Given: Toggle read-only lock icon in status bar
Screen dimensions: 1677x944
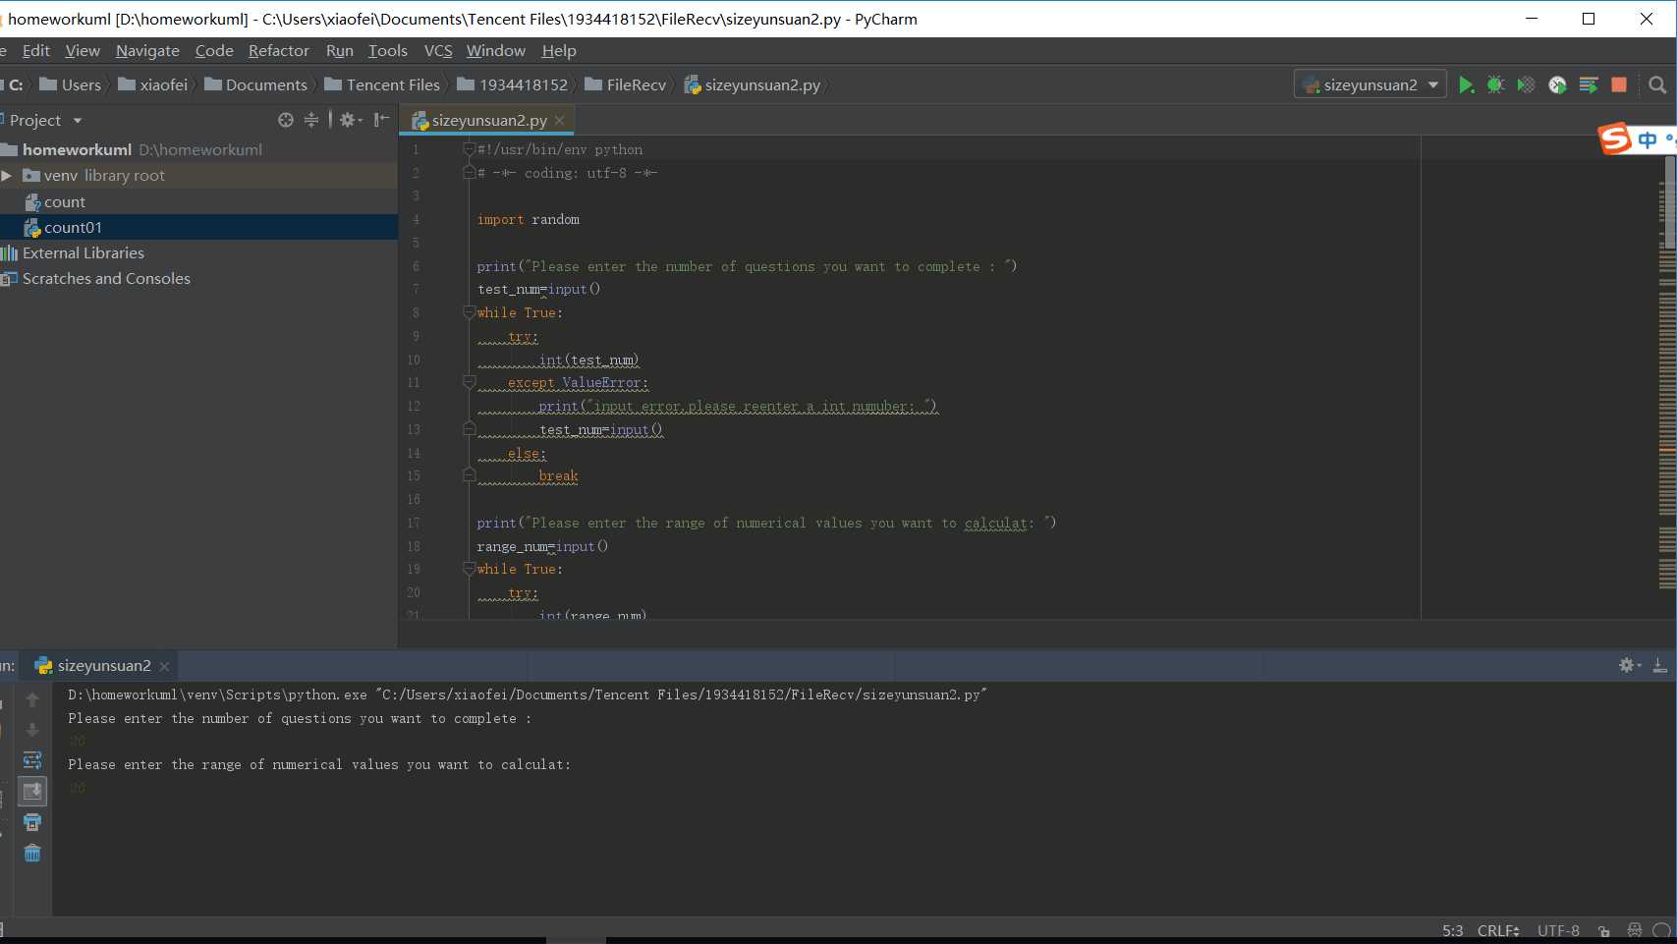Looking at the screenshot, I should (x=1604, y=930).
